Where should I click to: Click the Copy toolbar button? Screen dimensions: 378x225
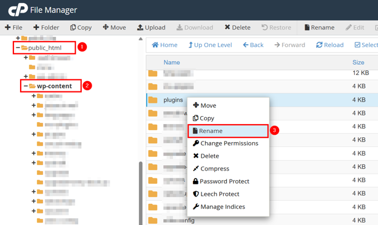tap(81, 27)
